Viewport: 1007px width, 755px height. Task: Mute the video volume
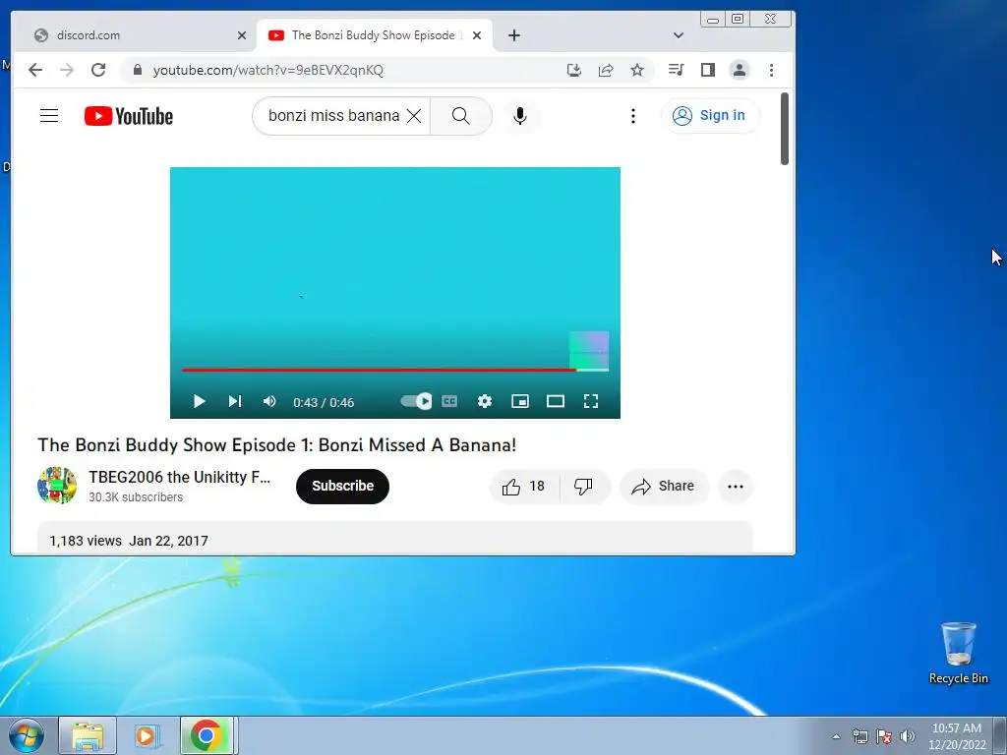269,401
